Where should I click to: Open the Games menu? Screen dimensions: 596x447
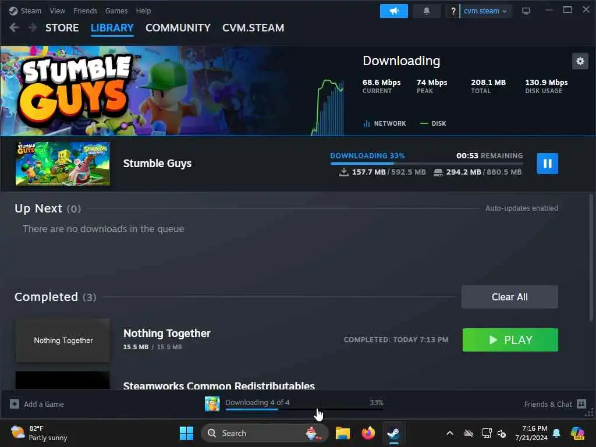tap(116, 10)
